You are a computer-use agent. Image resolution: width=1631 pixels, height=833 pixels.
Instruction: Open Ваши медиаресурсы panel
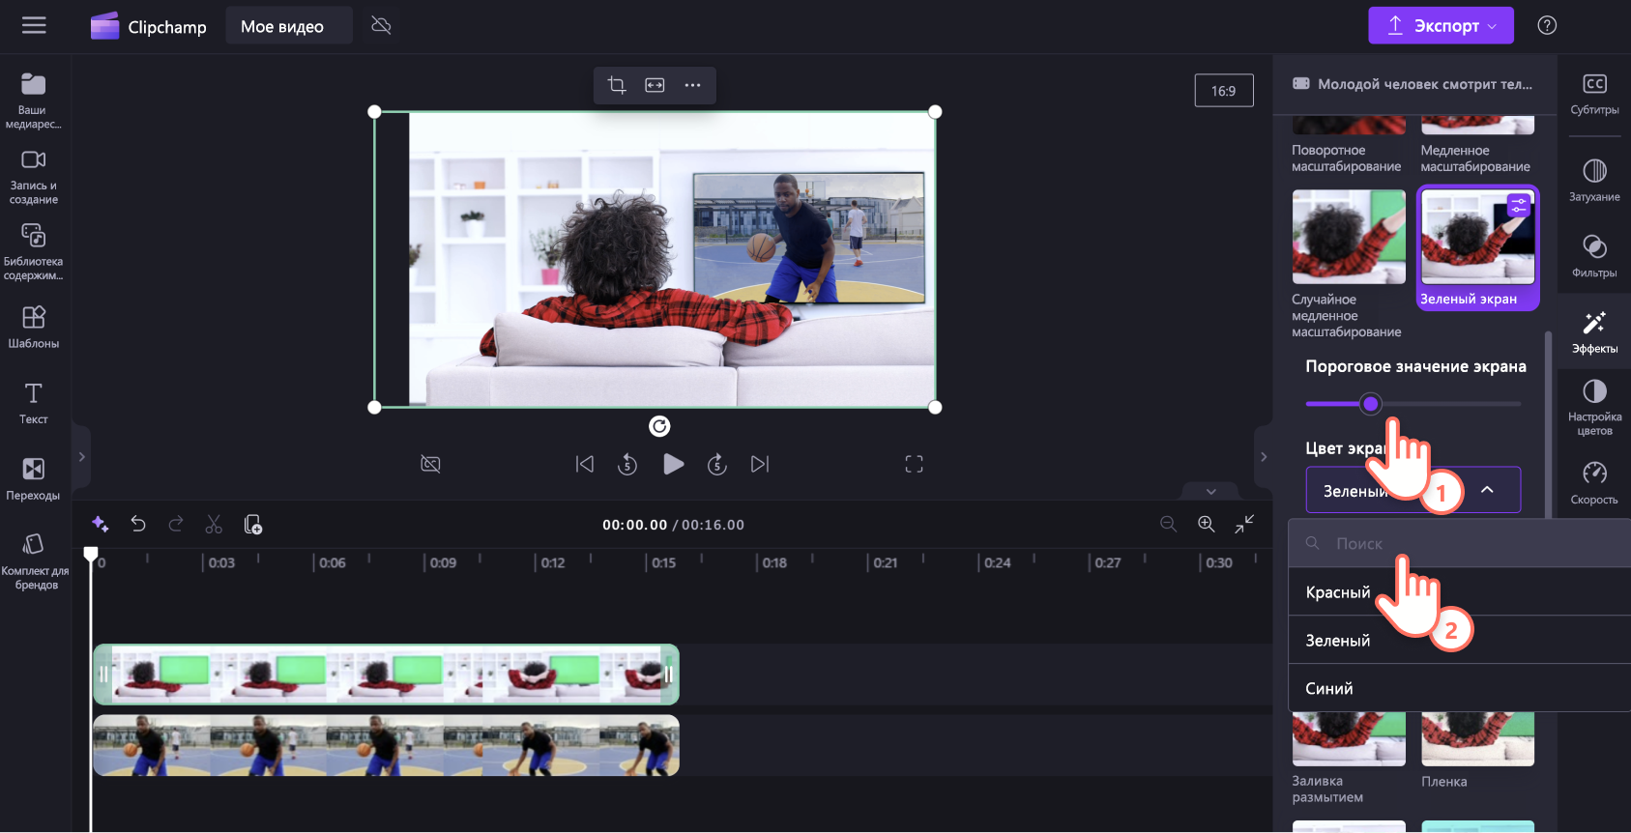coord(34,101)
